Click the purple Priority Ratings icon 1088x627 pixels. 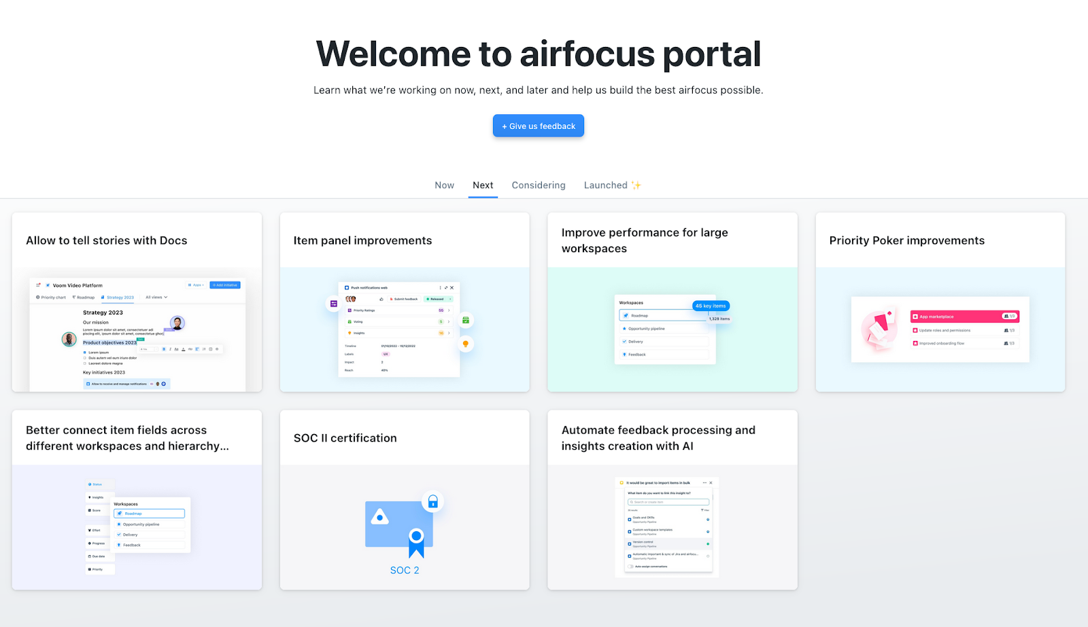pyautogui.click(x=350, y=310)
